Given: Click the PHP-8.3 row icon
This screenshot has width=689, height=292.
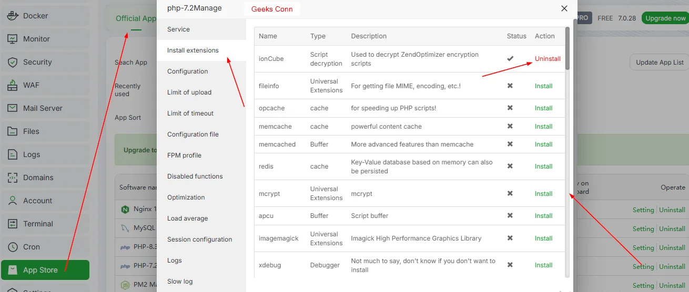Looking at the screenshot, I should 125,247.
